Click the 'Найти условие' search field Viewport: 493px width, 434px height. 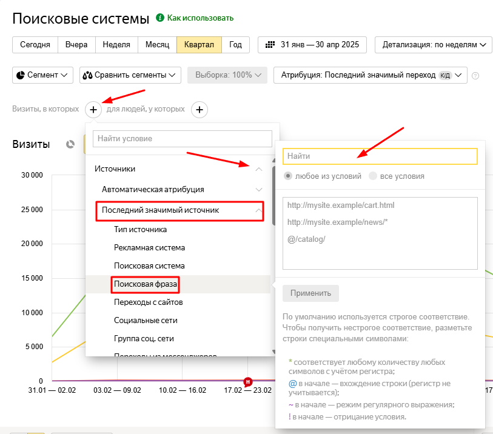[183, 139]
